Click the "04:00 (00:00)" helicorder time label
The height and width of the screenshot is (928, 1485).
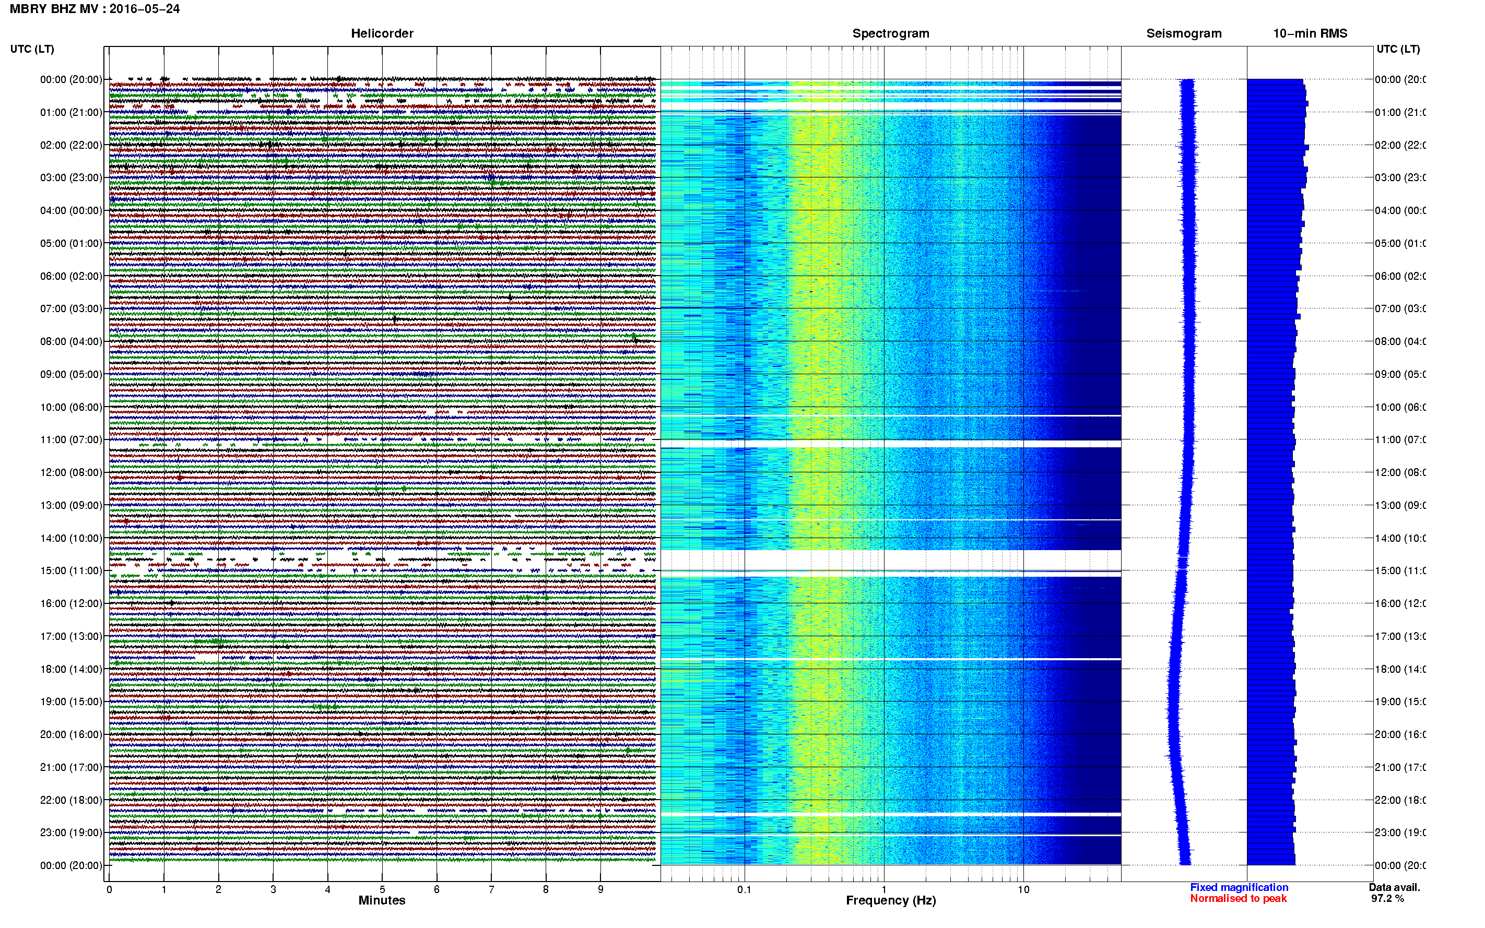[x=71, y=210]
